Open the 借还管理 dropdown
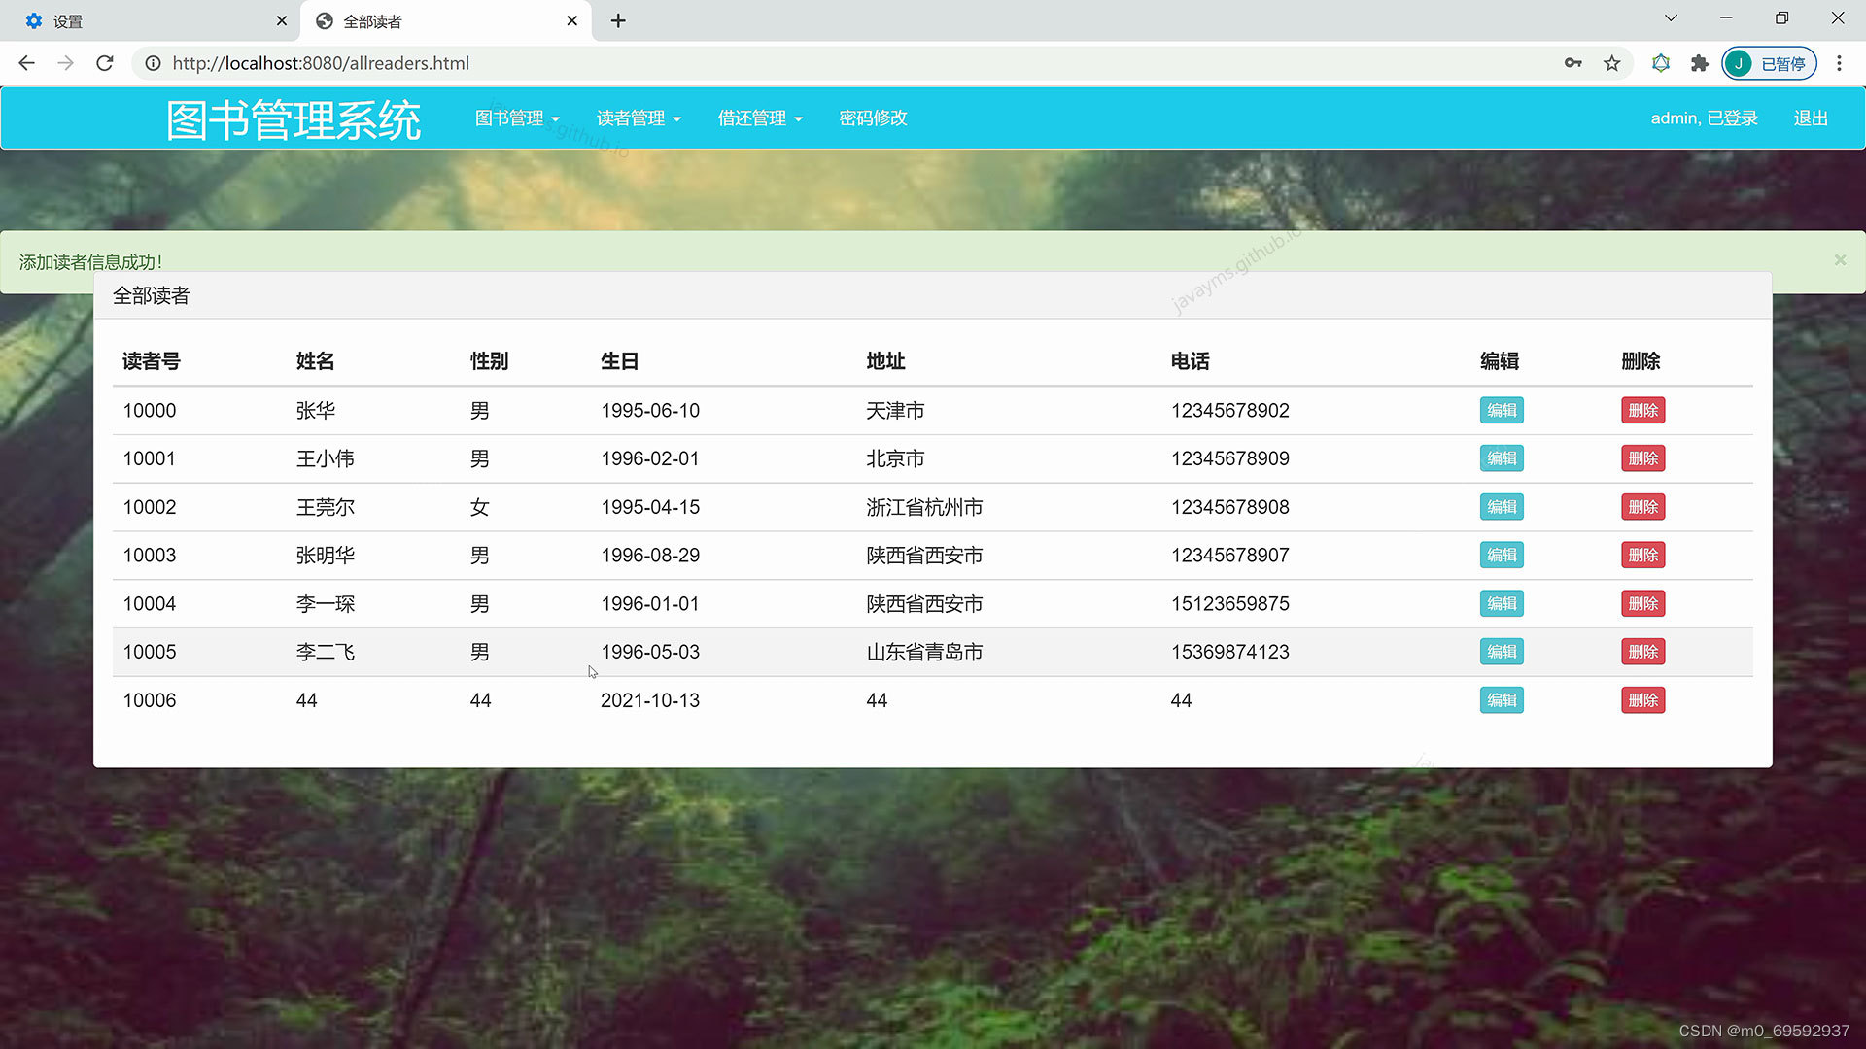 coord(760,118)
